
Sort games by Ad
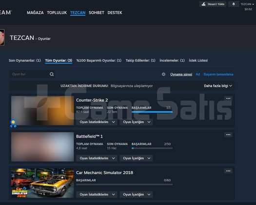[x=197, y=74]
